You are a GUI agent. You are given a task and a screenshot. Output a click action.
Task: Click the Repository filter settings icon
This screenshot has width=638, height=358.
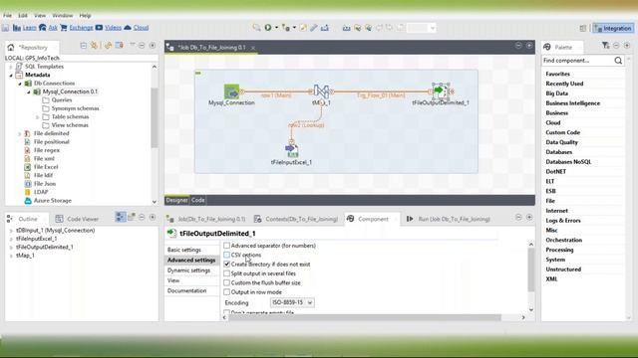(x=120, y=45)
